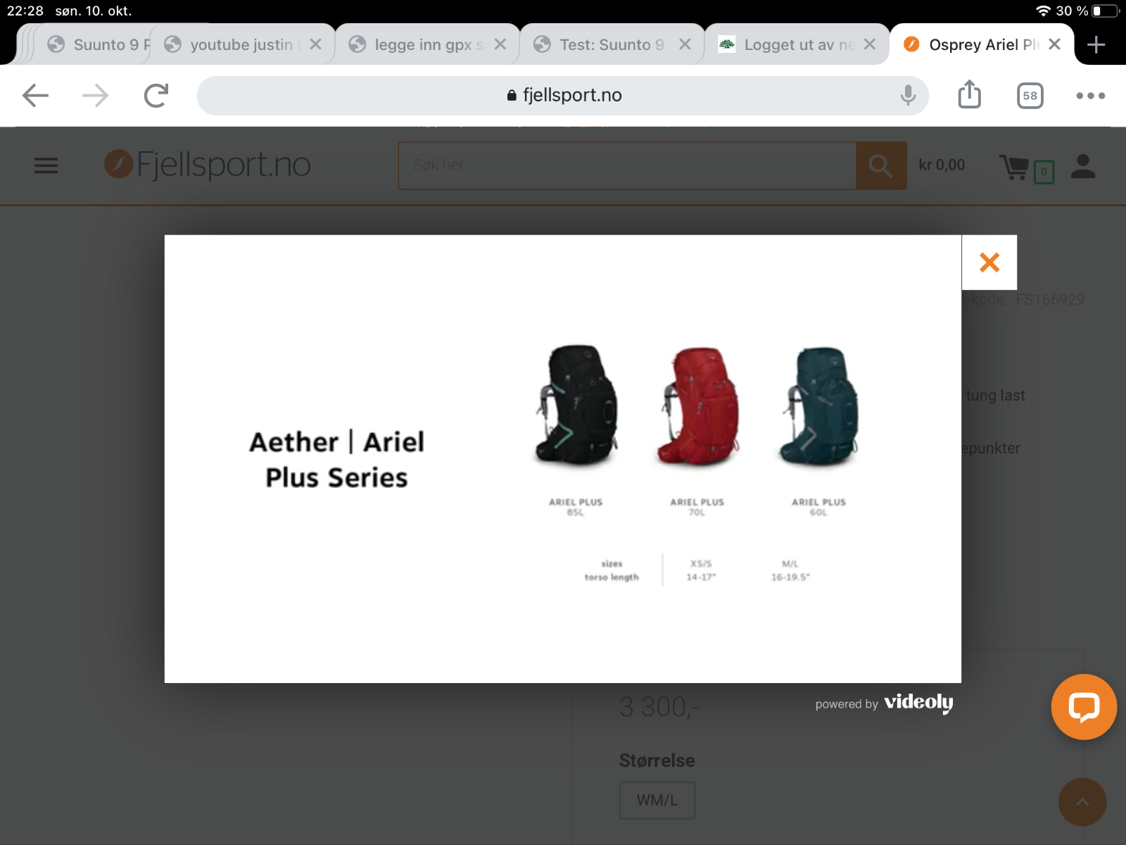Viewport: 1126px width, 845px height.
Task: Close the 'Logget ut av' tab
Action: [870, 44]
